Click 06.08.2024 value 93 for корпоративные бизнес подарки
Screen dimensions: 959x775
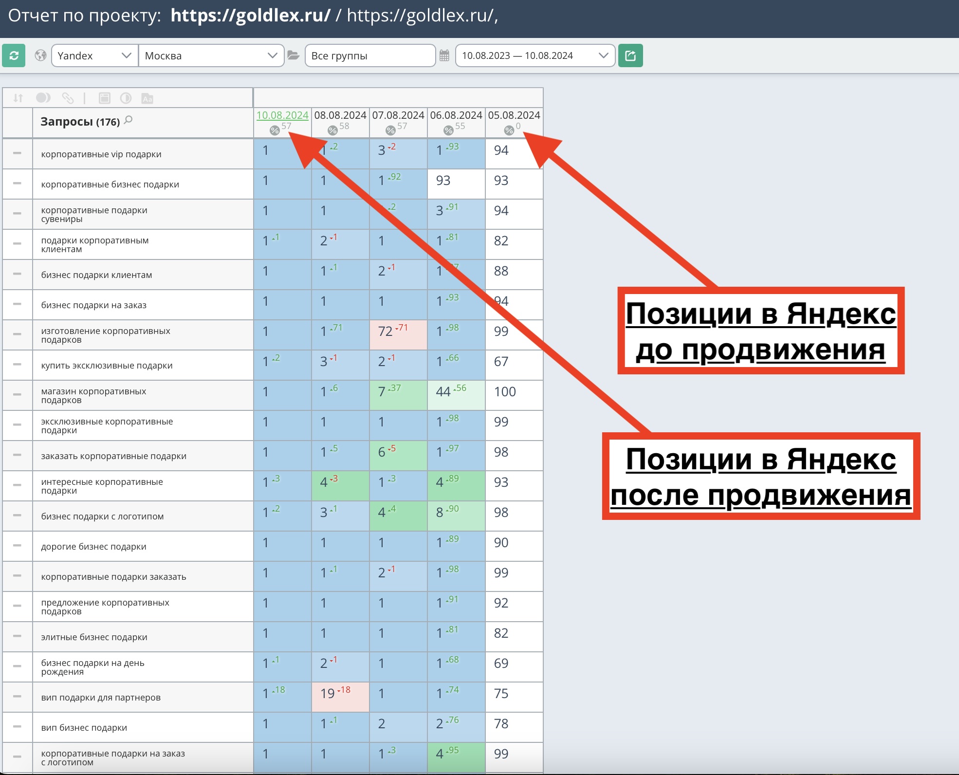pos(456,184)
